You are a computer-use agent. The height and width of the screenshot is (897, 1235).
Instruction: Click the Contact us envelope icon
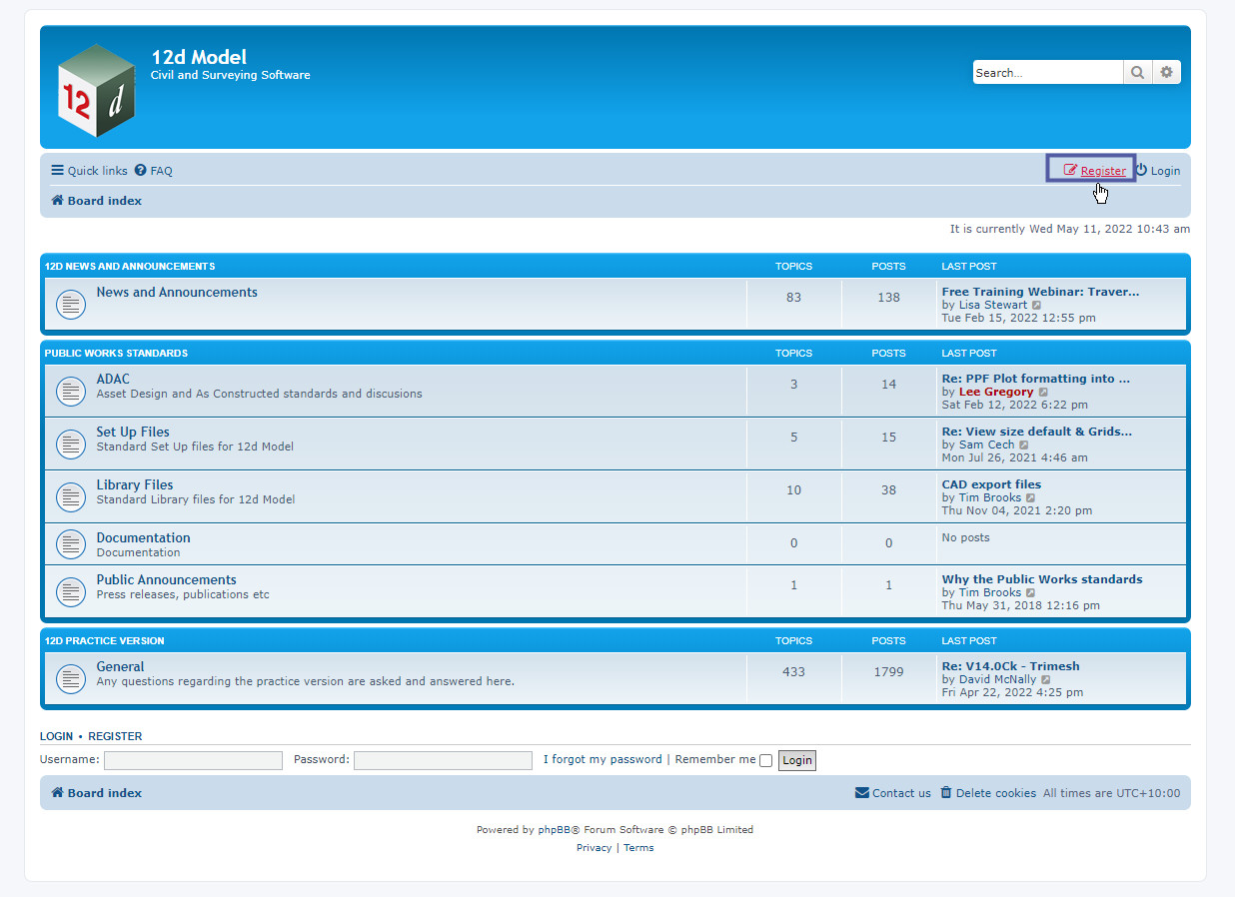coord(862,793)
